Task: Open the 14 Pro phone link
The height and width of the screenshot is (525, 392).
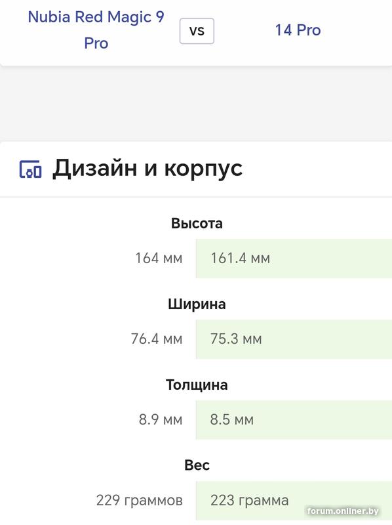Action: tap(298, 30)
